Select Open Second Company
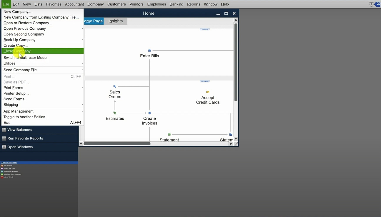 (43, 34)
